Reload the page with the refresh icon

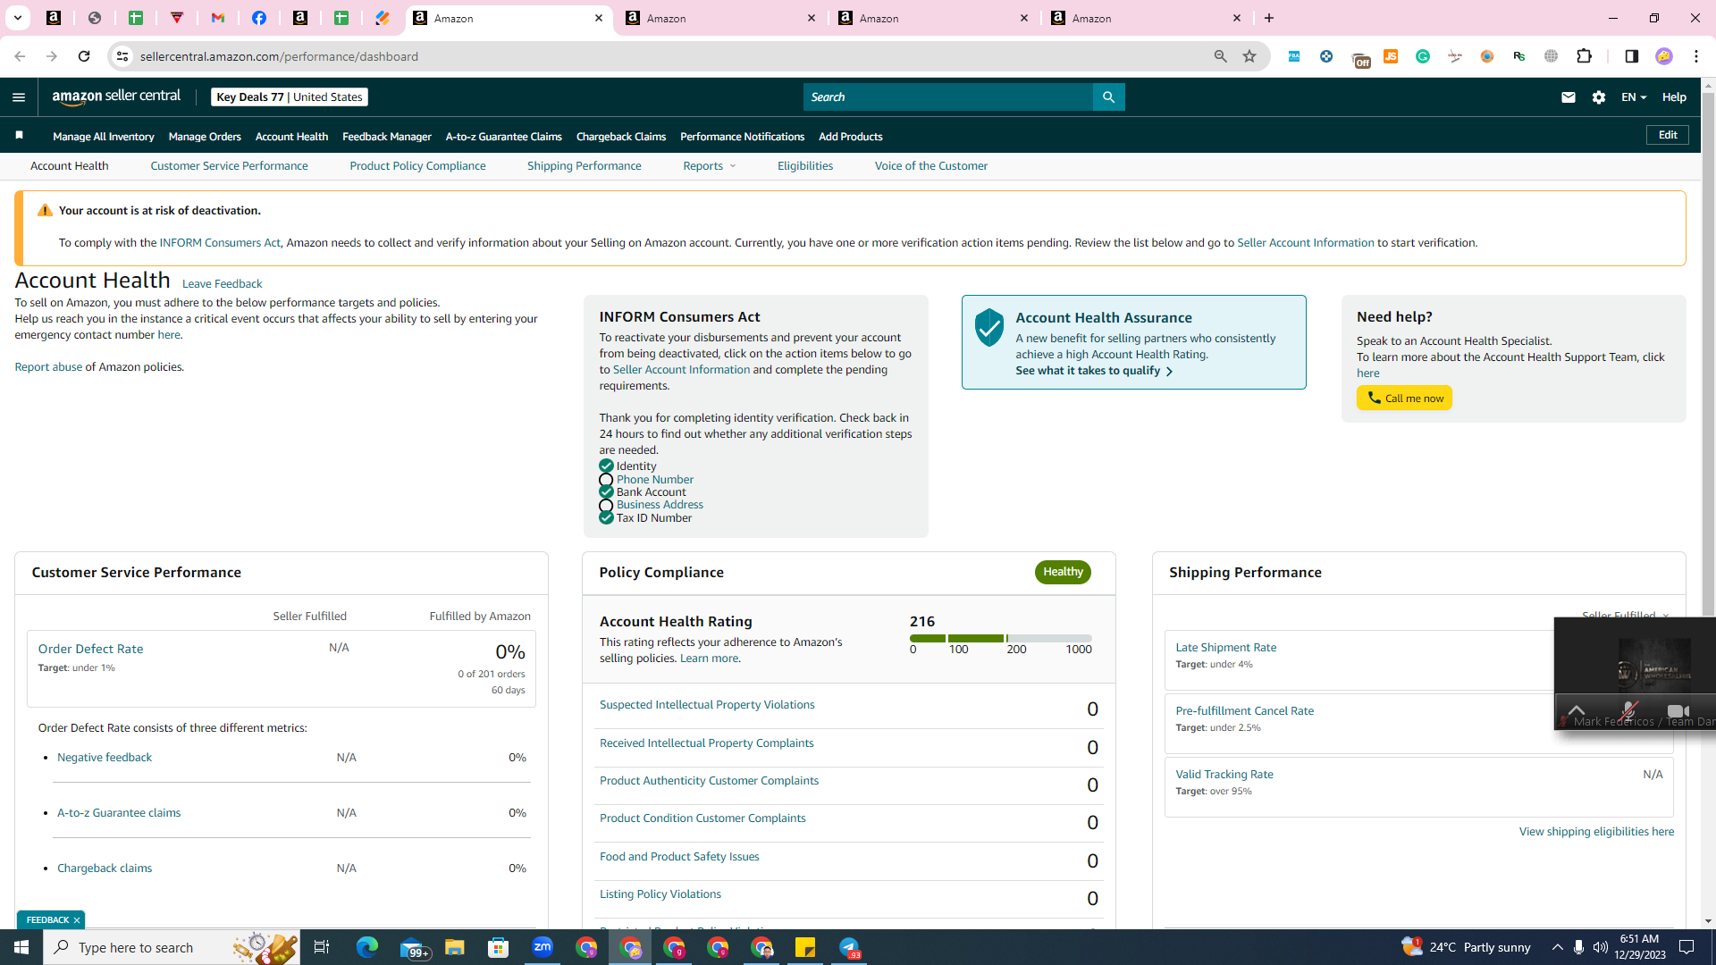[84, 56]
